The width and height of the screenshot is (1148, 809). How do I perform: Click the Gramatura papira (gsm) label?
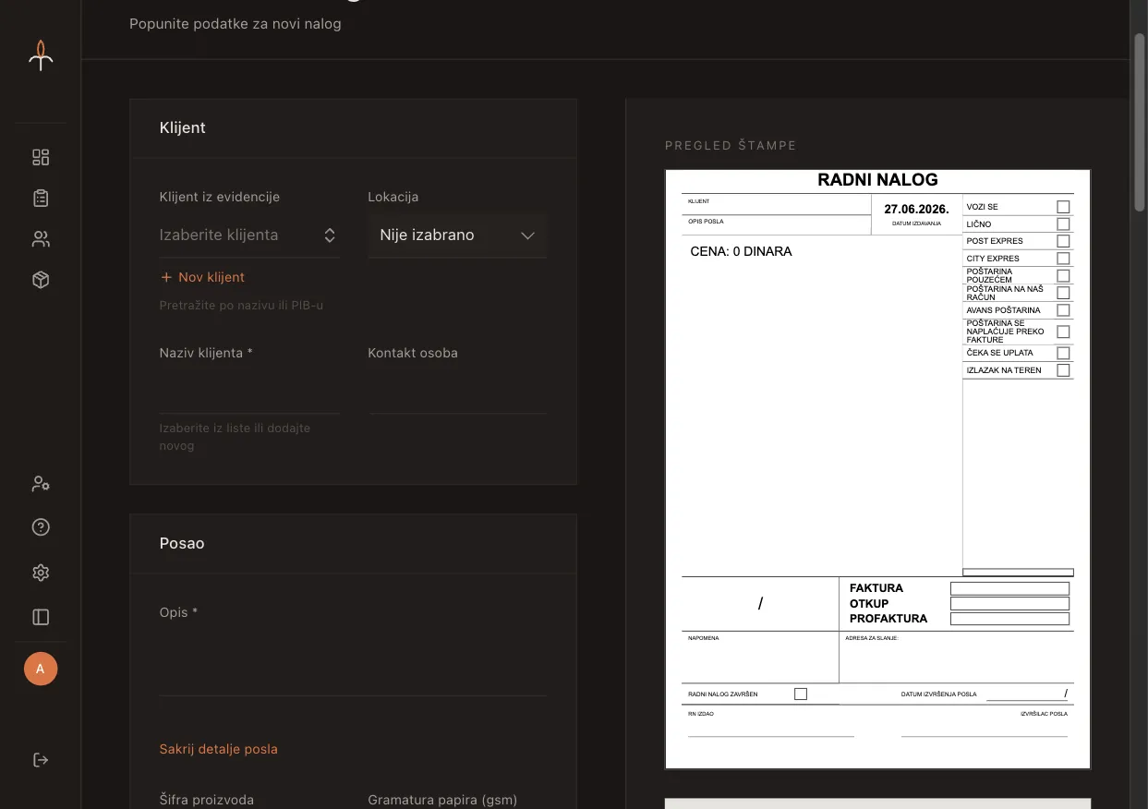point(442,800)
